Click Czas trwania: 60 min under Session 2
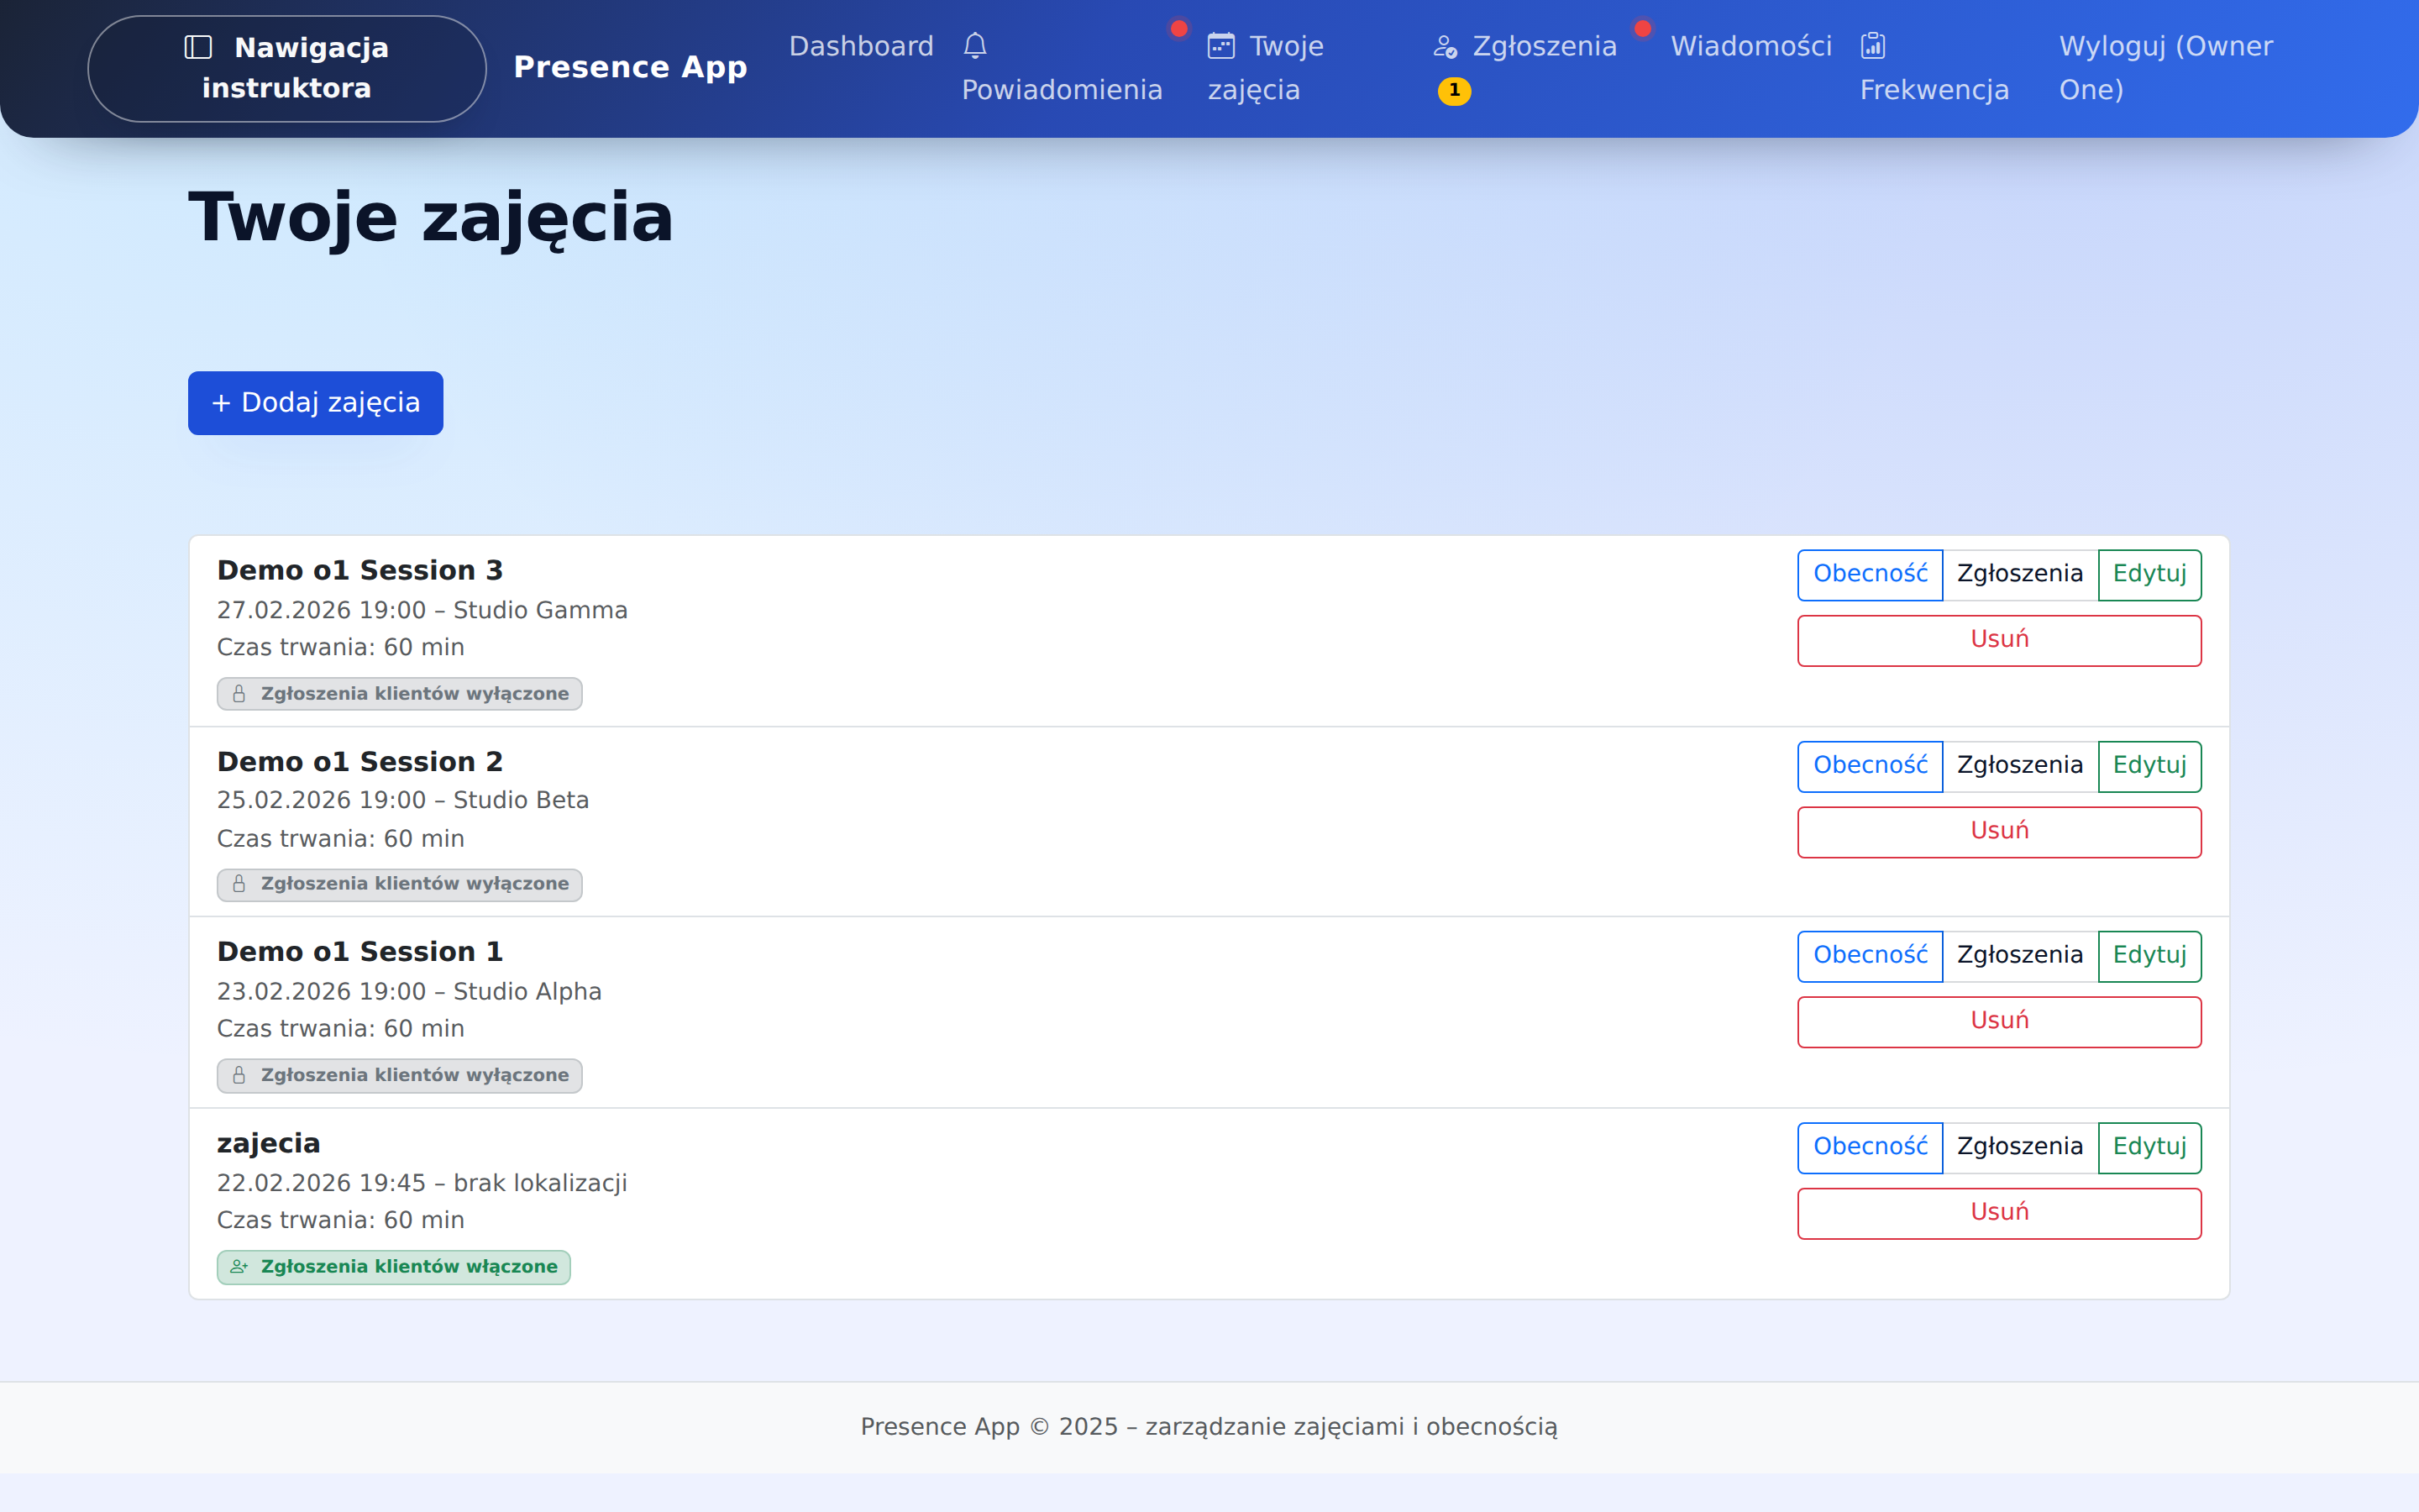The height and width of the screenshot is (1512, 2419). (x=341, y=839)
